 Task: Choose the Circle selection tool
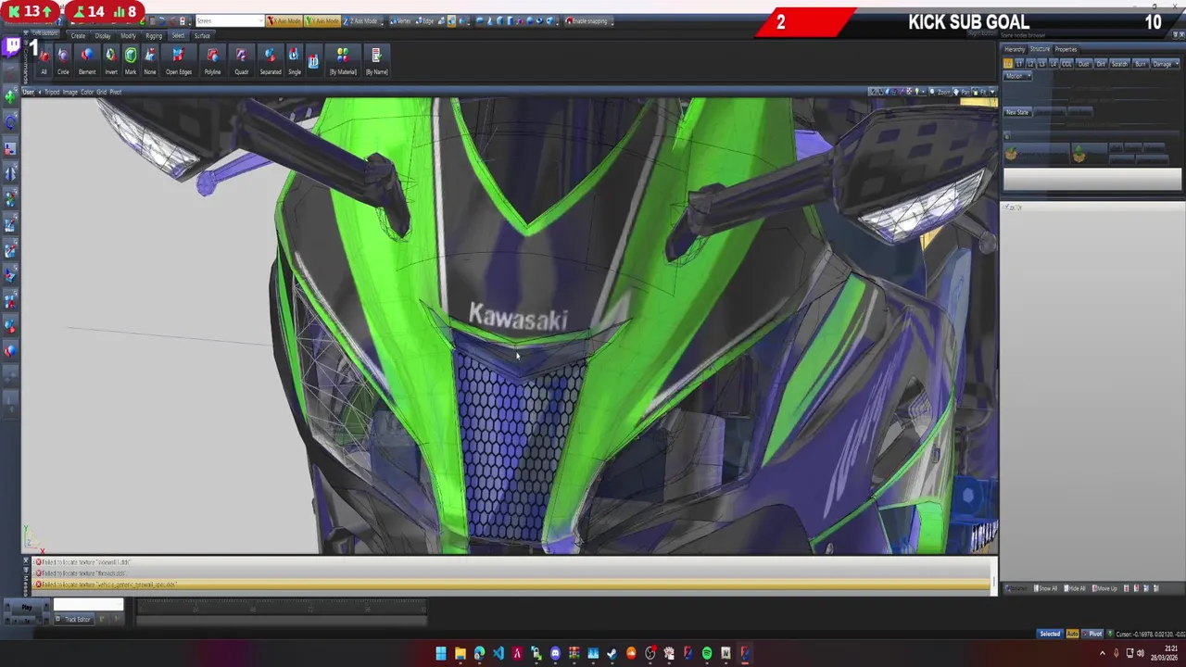(63, 61)
